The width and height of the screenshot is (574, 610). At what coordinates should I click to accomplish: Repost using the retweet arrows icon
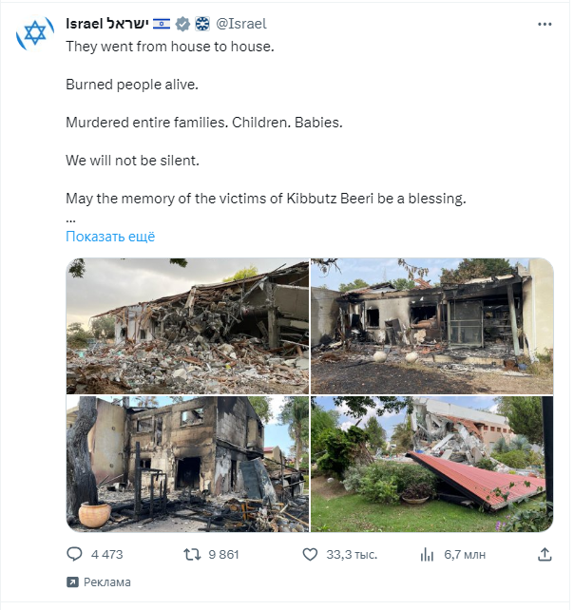(x=191, y=553)
